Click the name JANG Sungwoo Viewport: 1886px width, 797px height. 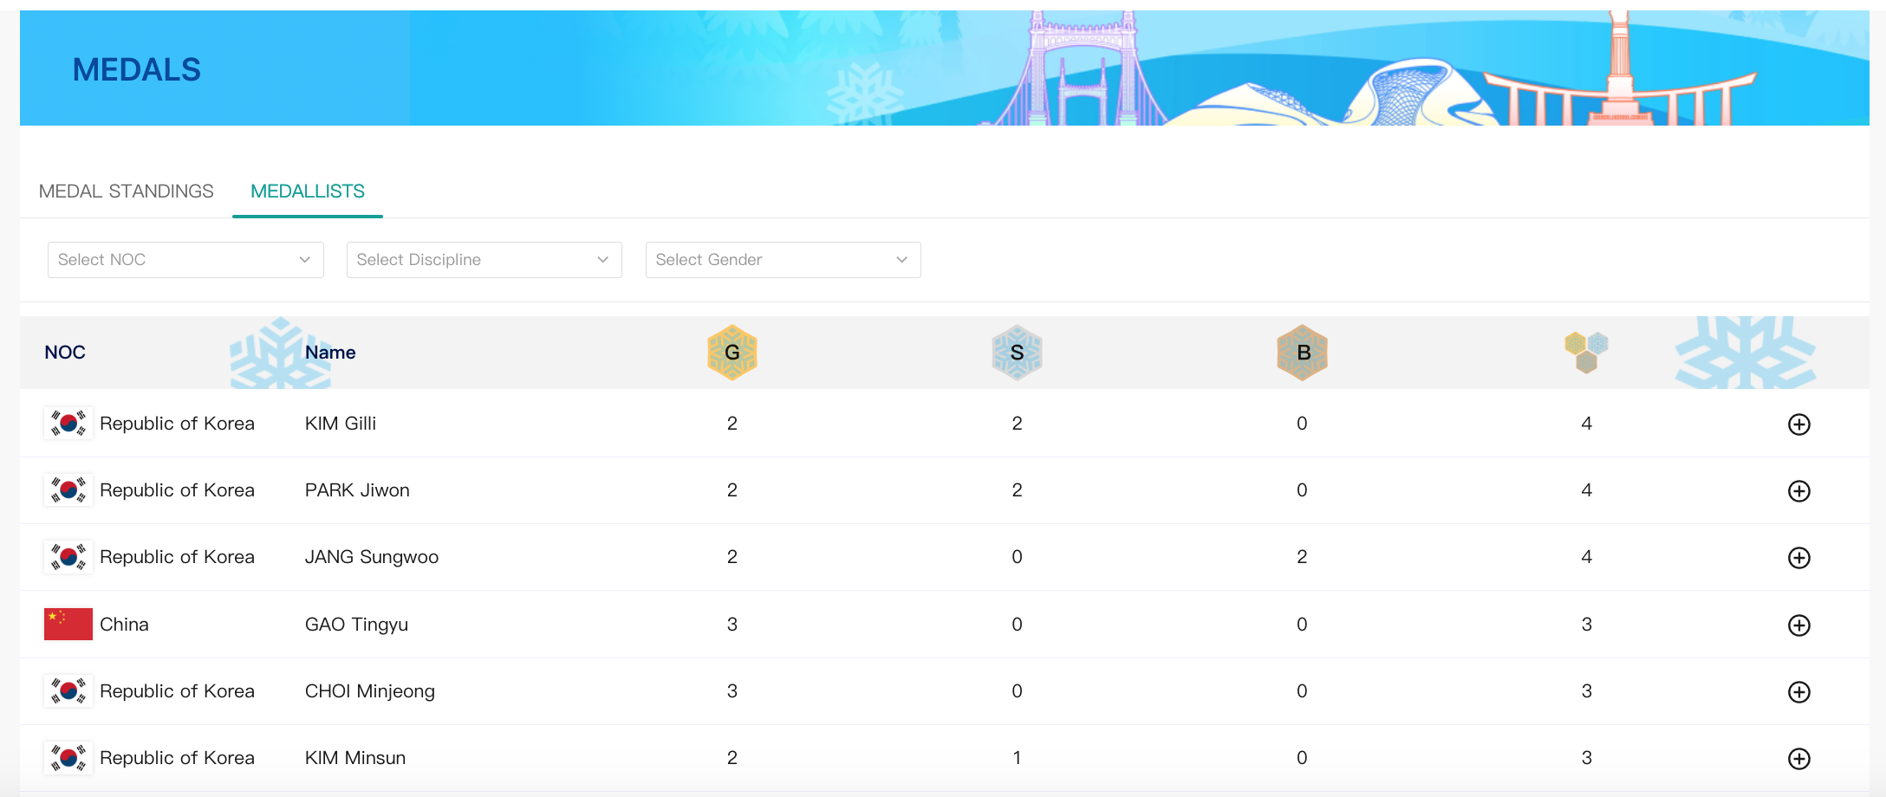(372, 557)
